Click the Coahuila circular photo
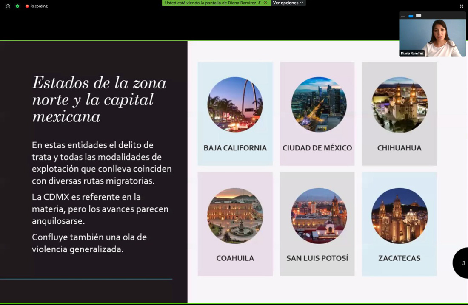 235,215
